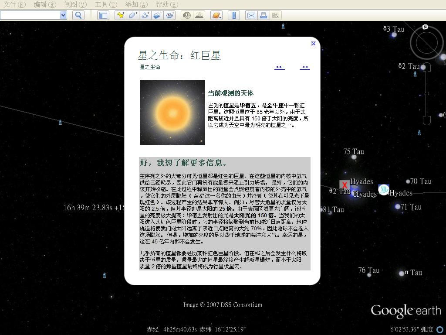This screenshot has width=446, height=335.
Task: Record a tour with the camera icon
Action: pos(170,15)
